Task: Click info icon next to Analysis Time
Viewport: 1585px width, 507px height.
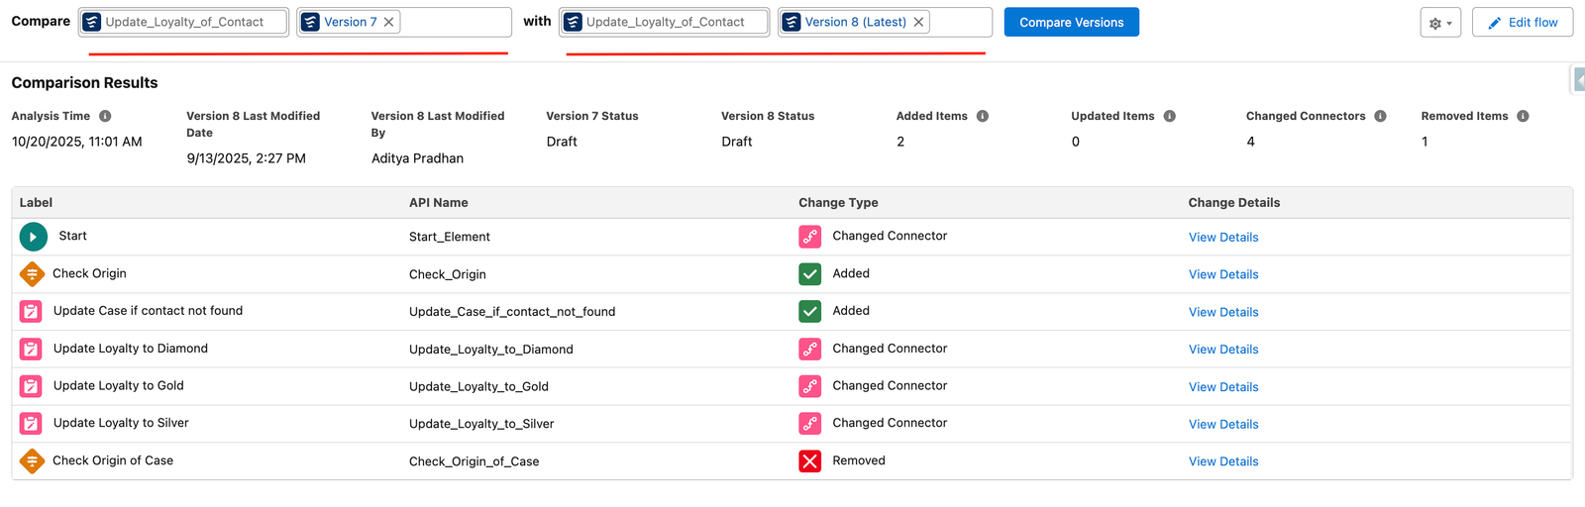Action: (105, 116)
